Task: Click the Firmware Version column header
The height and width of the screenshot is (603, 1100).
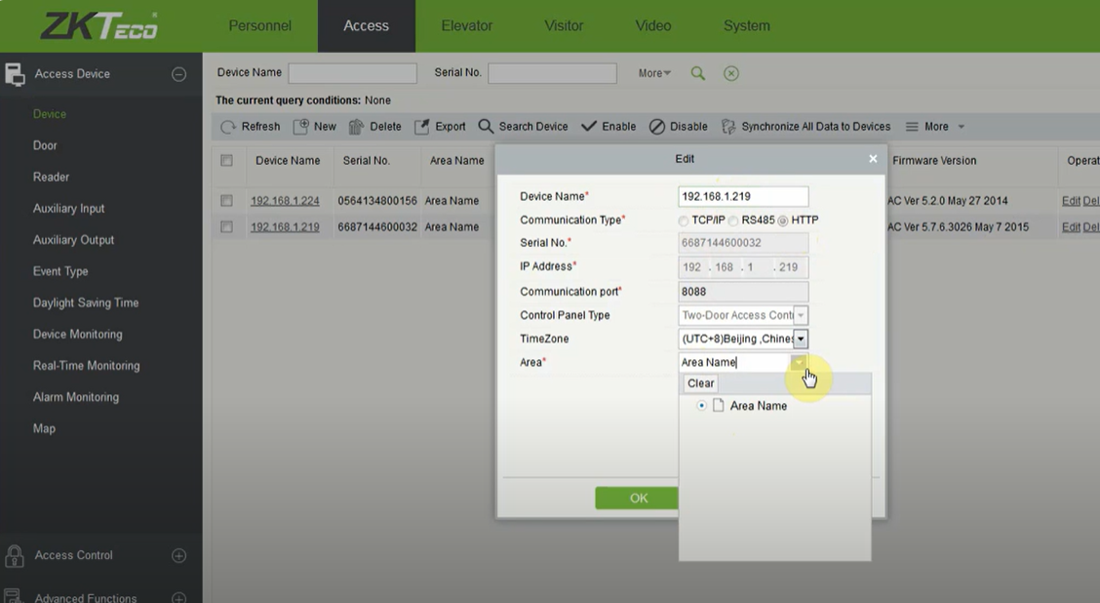Action: tap(934, 161)
